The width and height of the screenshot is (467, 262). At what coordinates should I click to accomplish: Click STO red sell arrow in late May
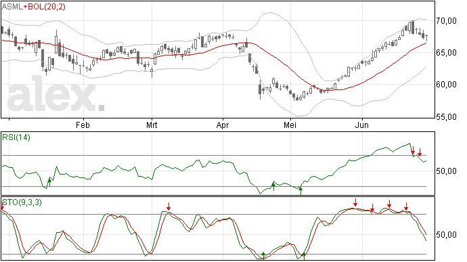355,202
